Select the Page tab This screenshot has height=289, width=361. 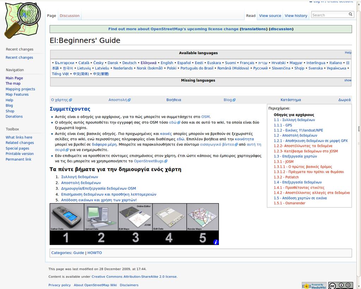(51, 16)
